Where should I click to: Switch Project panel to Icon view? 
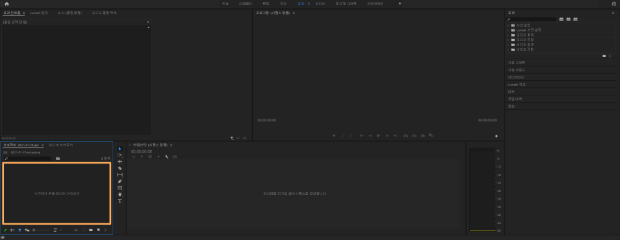click(x=20, y=230)
